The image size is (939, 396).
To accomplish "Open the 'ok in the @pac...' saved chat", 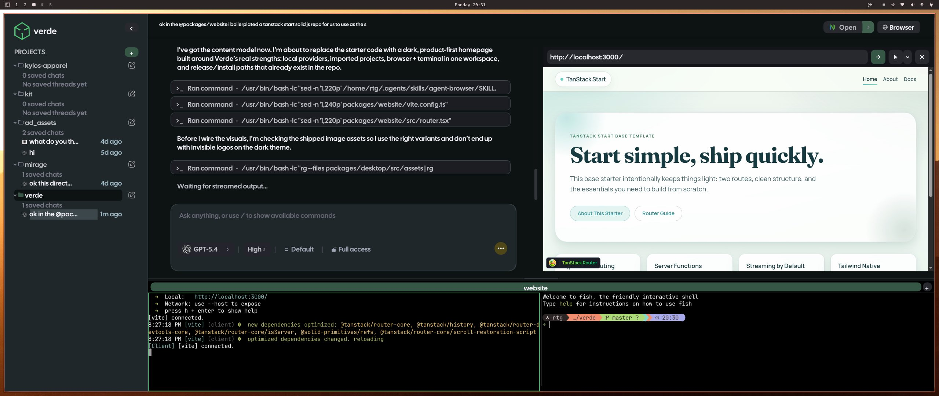I will [x=72, y=214].
